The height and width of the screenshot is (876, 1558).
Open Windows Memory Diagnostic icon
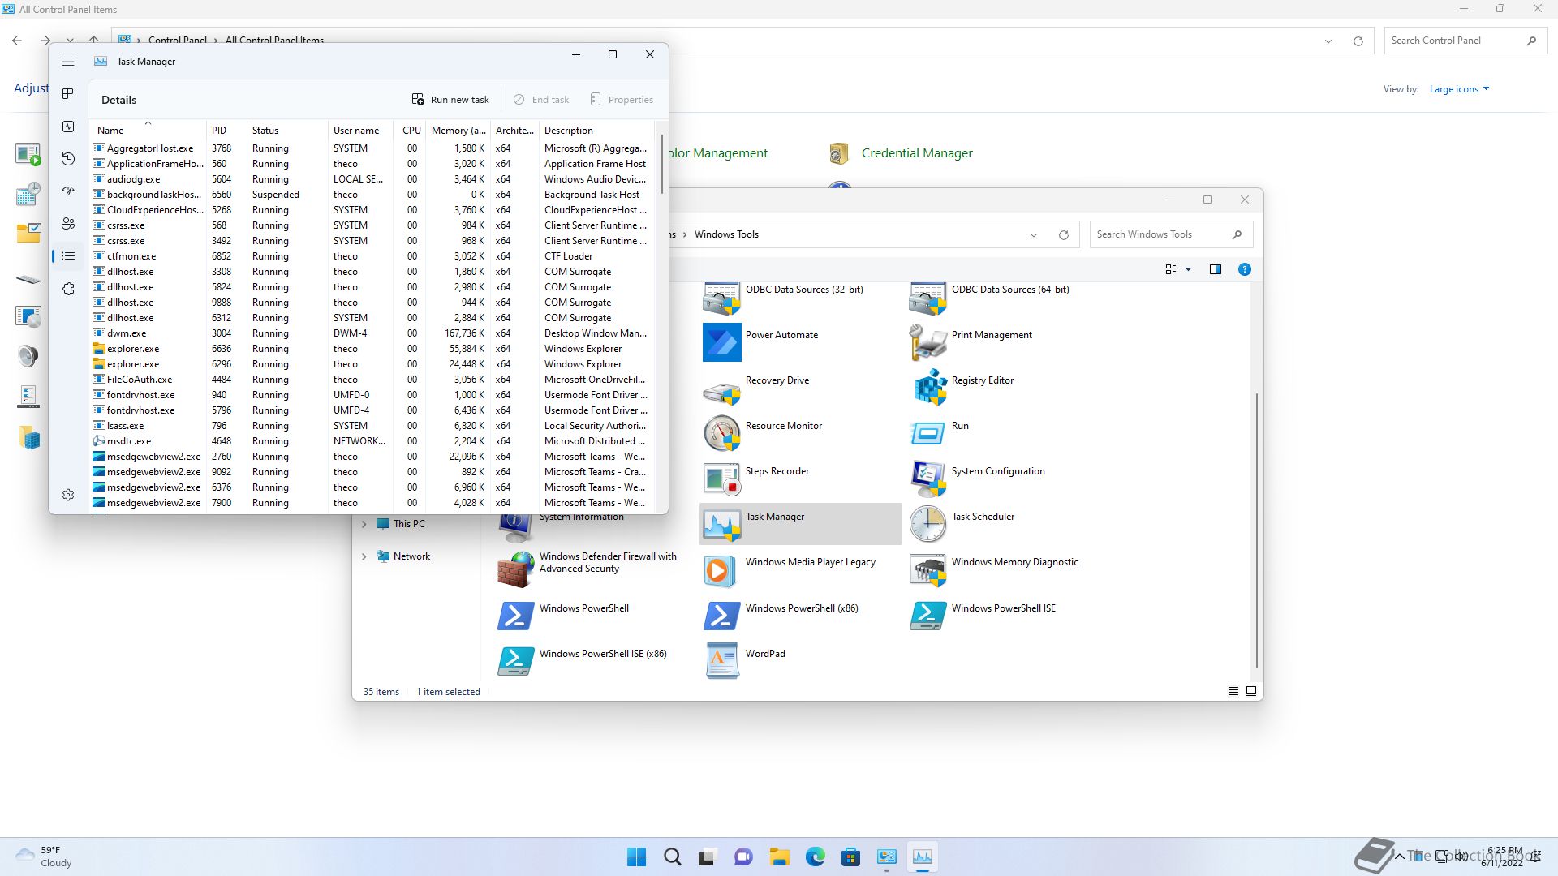tap(928, 569)
